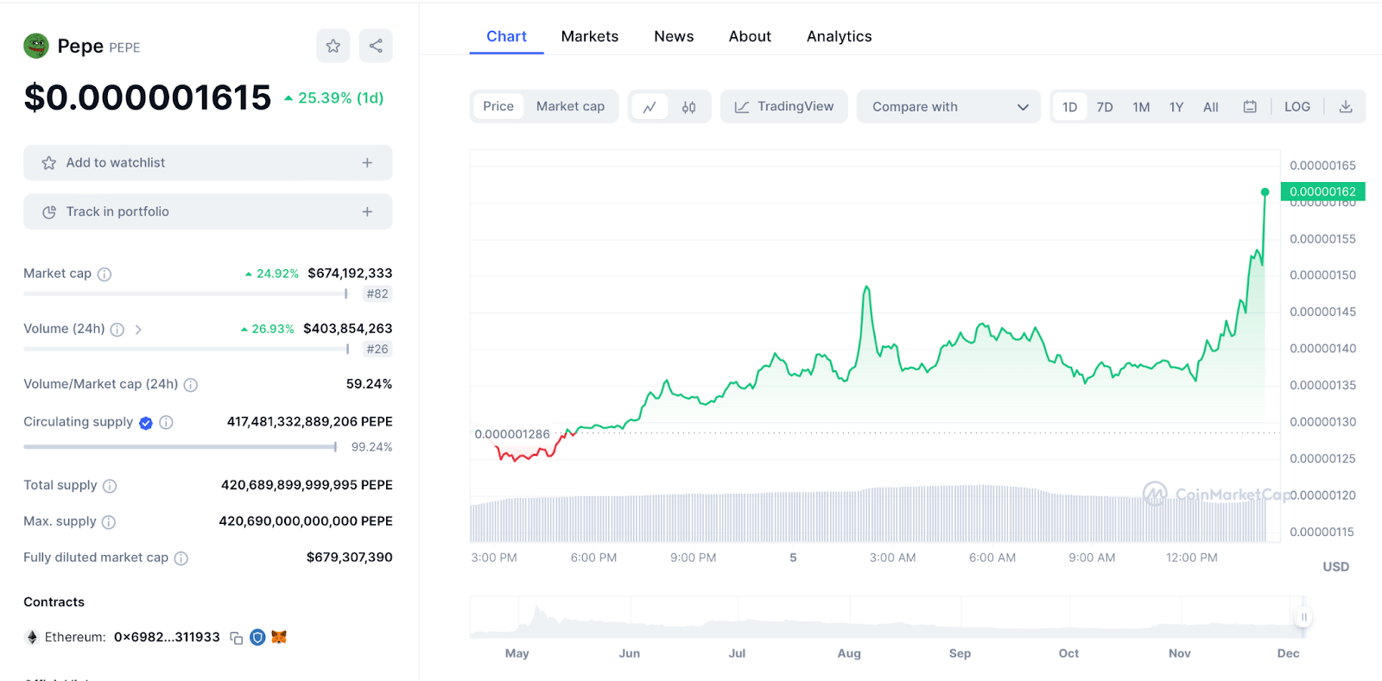Show Max. supply info icon
This screenshot has height=681, width=1382.
[x=109, y=522]
